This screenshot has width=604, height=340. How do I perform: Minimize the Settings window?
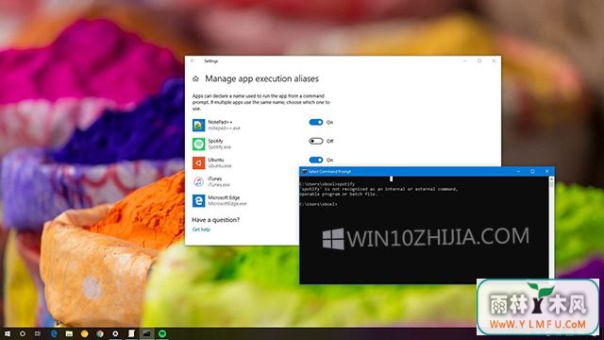coord(465,60)
